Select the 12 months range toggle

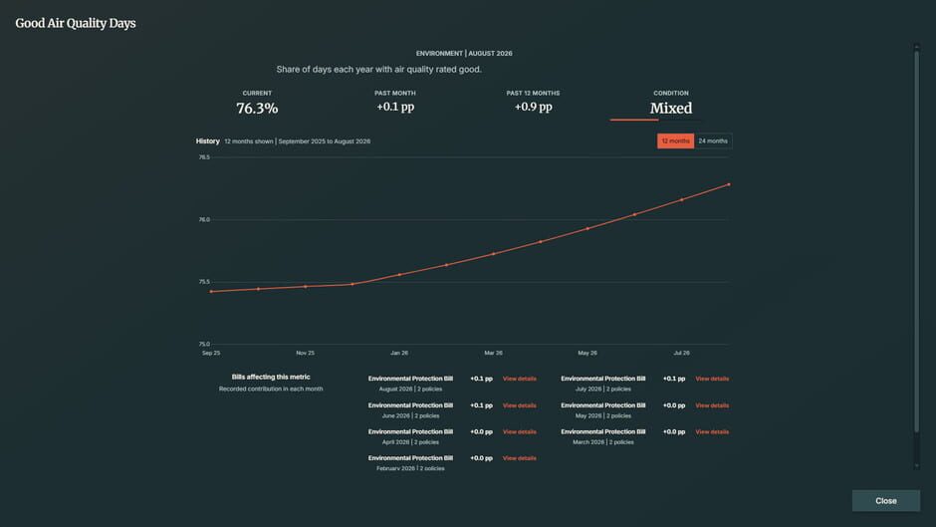click(x=675, y=141)
